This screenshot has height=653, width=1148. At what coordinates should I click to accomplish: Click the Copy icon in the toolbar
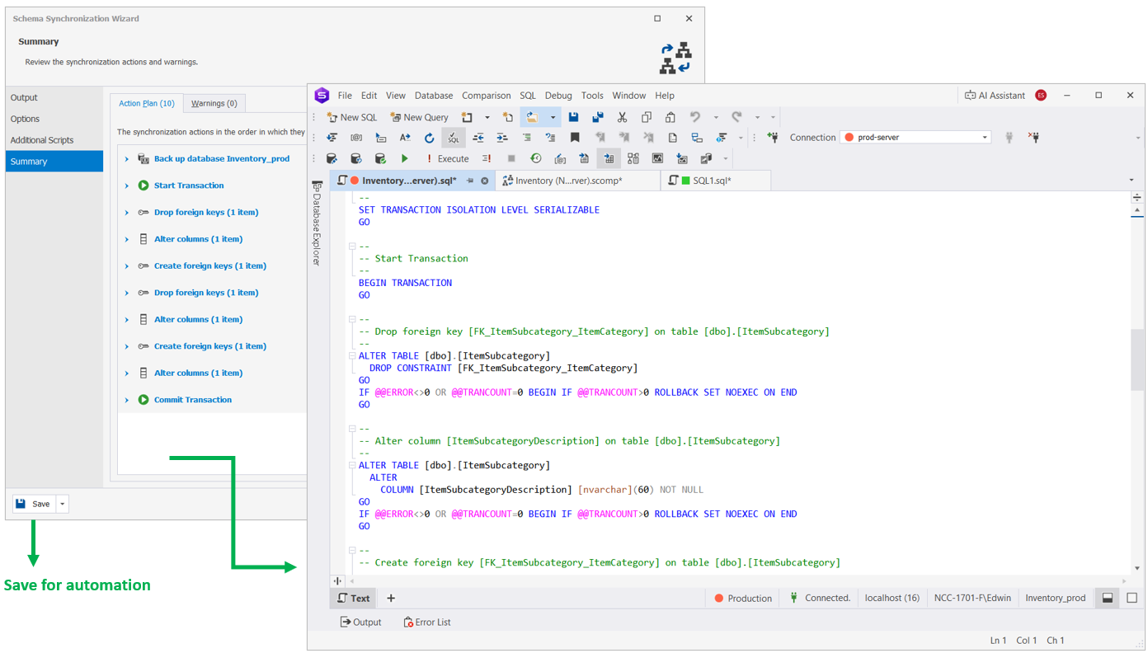(x=647, y=117)
